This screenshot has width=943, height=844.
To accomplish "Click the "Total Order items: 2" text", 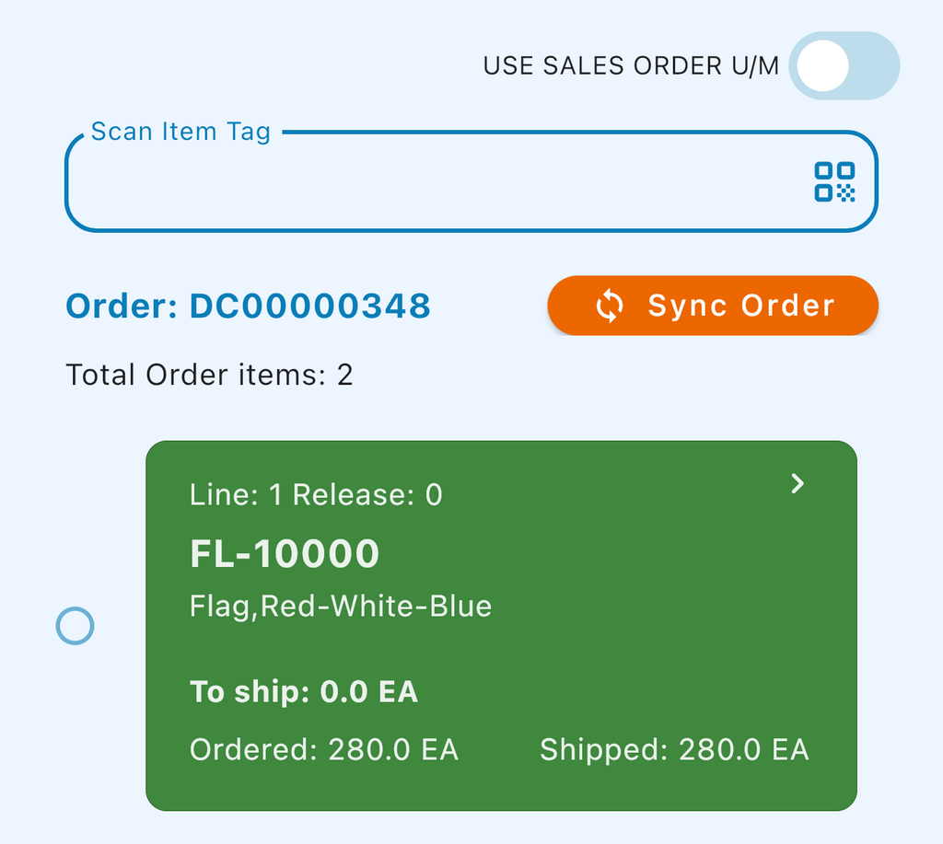I will [x=209, y=375].
